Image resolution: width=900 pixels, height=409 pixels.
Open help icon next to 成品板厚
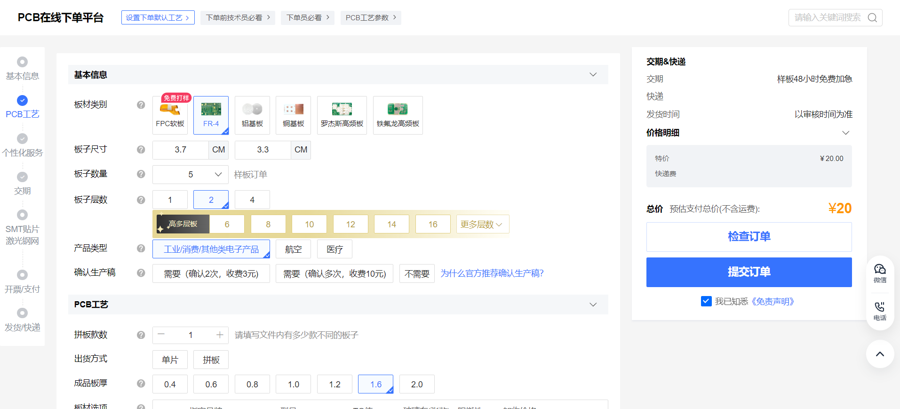tap(141, 383)
